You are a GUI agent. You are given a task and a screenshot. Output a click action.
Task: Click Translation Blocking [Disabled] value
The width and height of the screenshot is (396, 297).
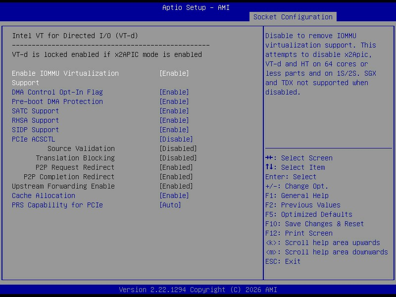(x=178, y=158)
